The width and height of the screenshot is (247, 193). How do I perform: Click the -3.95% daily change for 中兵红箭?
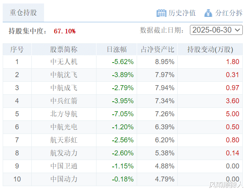[123, 101]
